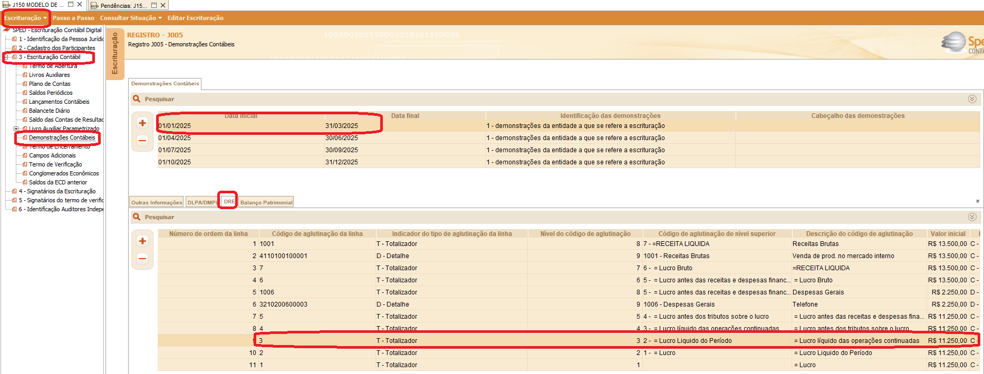This screenshot has height=374, width=984.
Task: Delete the selected DRE line with the minus button
Action: click(x=142, y=258)
